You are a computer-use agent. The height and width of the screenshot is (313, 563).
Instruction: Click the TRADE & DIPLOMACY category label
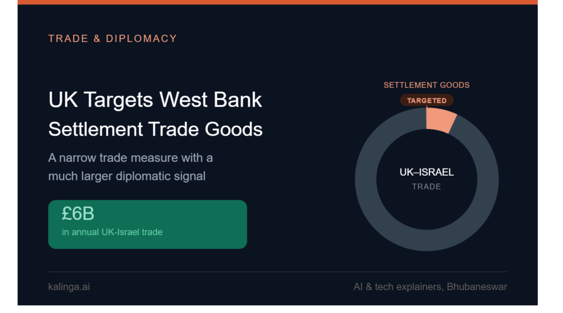click(113, 38)
